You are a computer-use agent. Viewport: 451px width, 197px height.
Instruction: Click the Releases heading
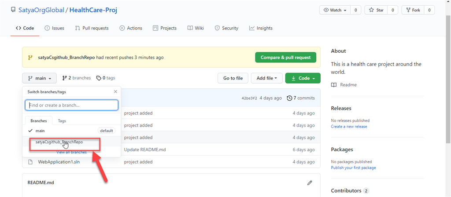(341, 108)
